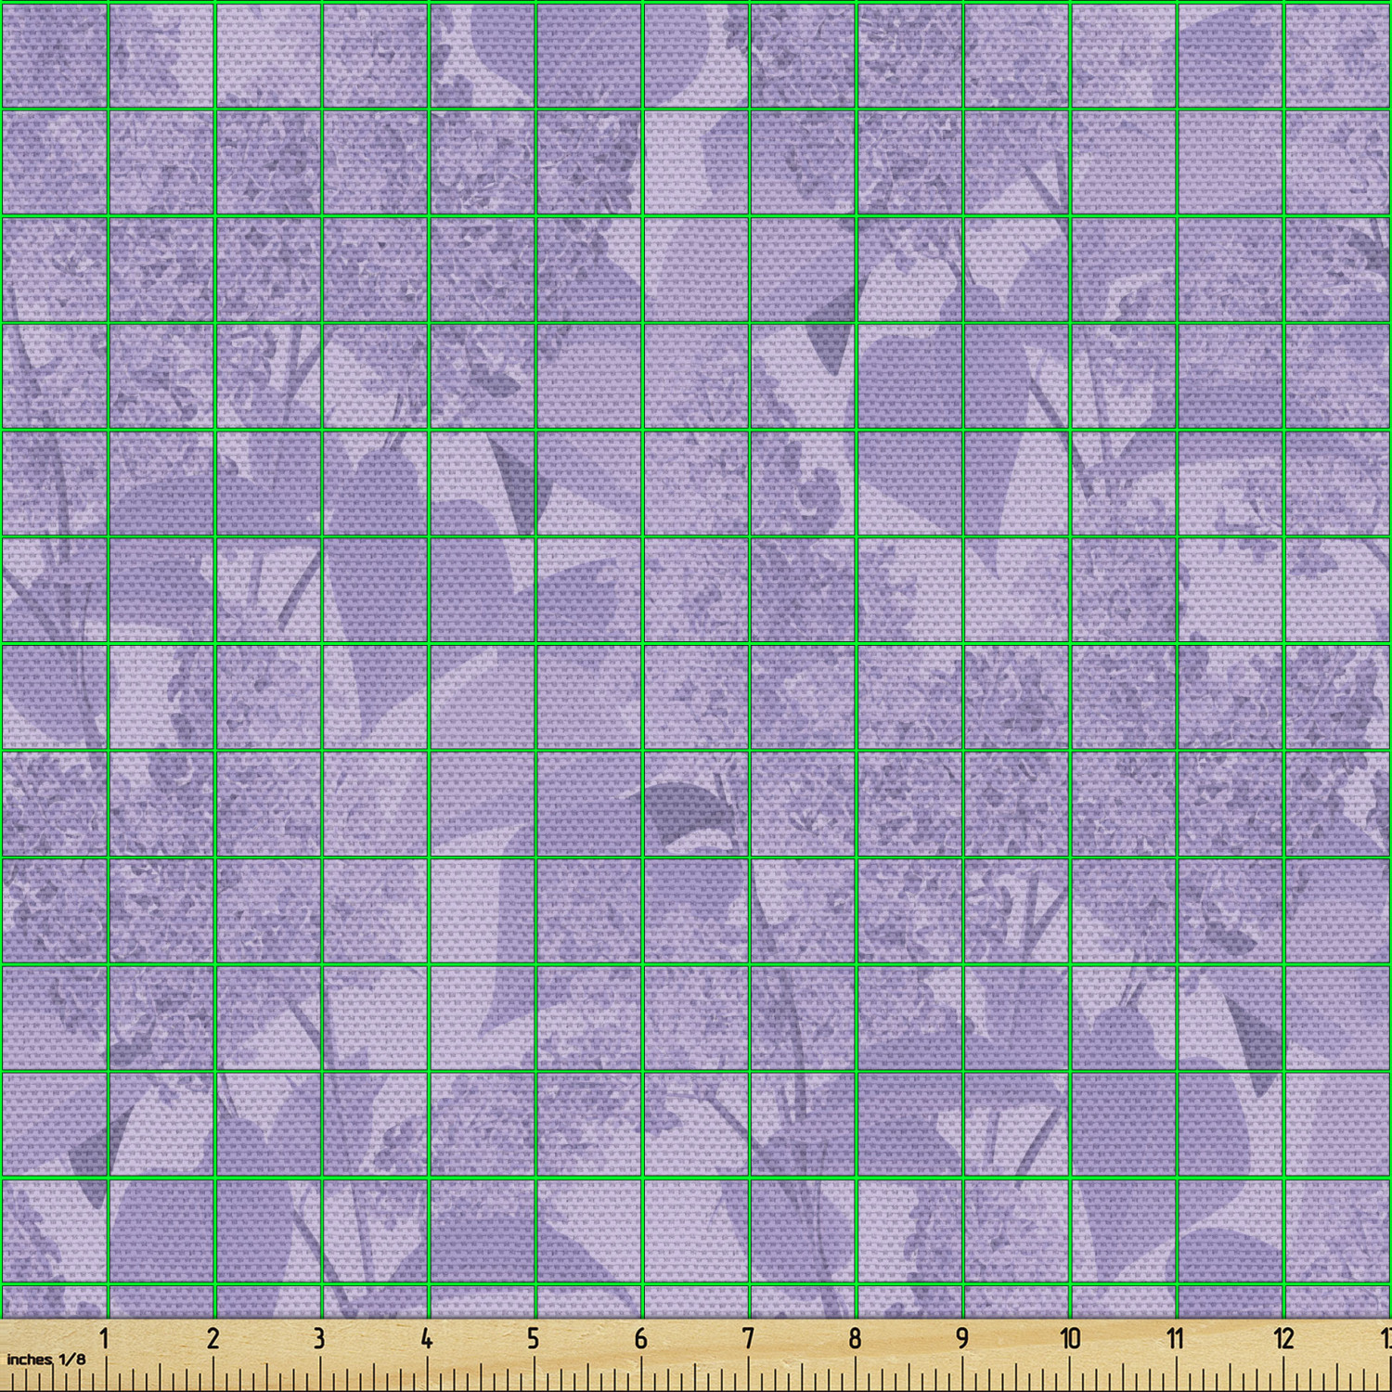
Task: Click the number 1 on the ruler
Action: tap(105, 1338)
